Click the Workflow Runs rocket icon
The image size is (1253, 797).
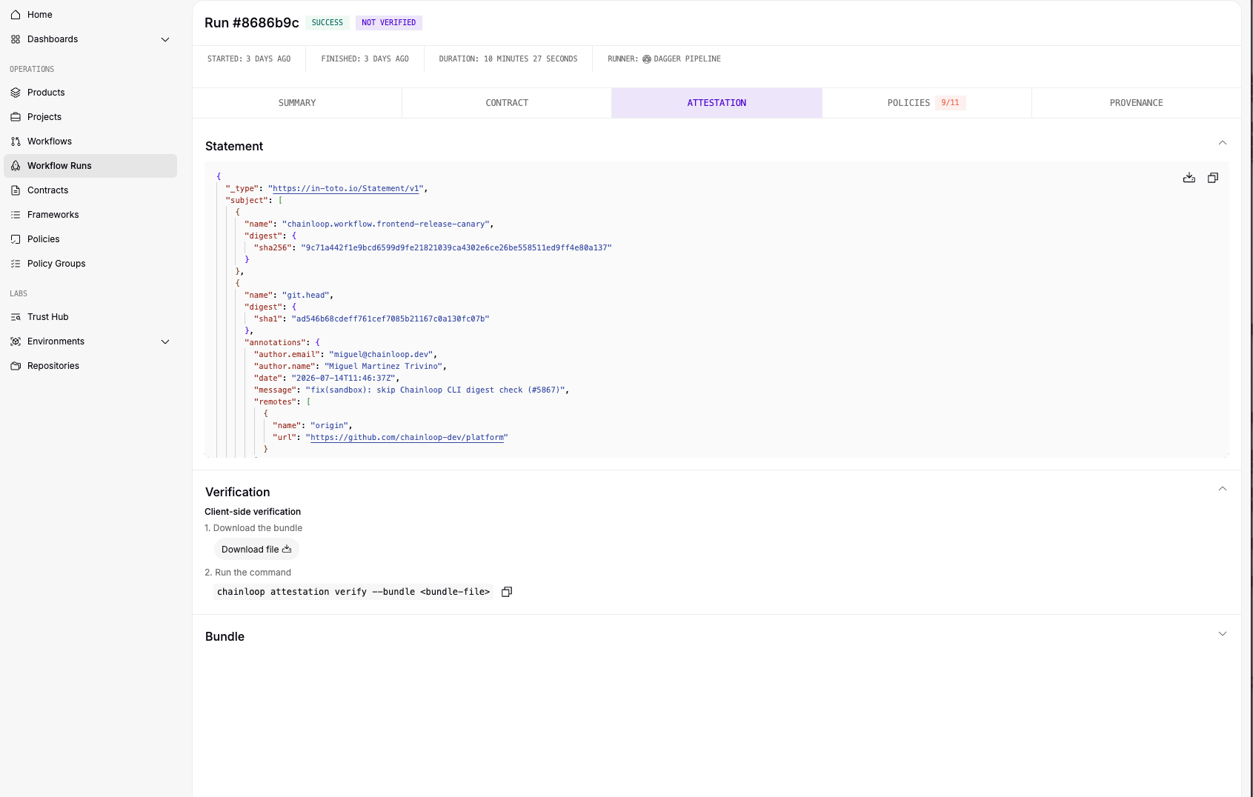click(x=16, y=166)
